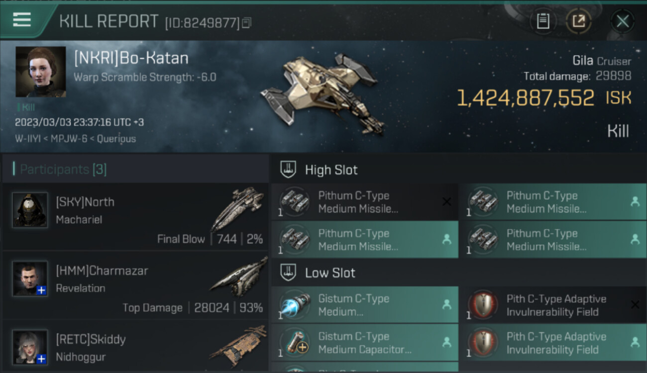Open the hamburger menu button

22,20
